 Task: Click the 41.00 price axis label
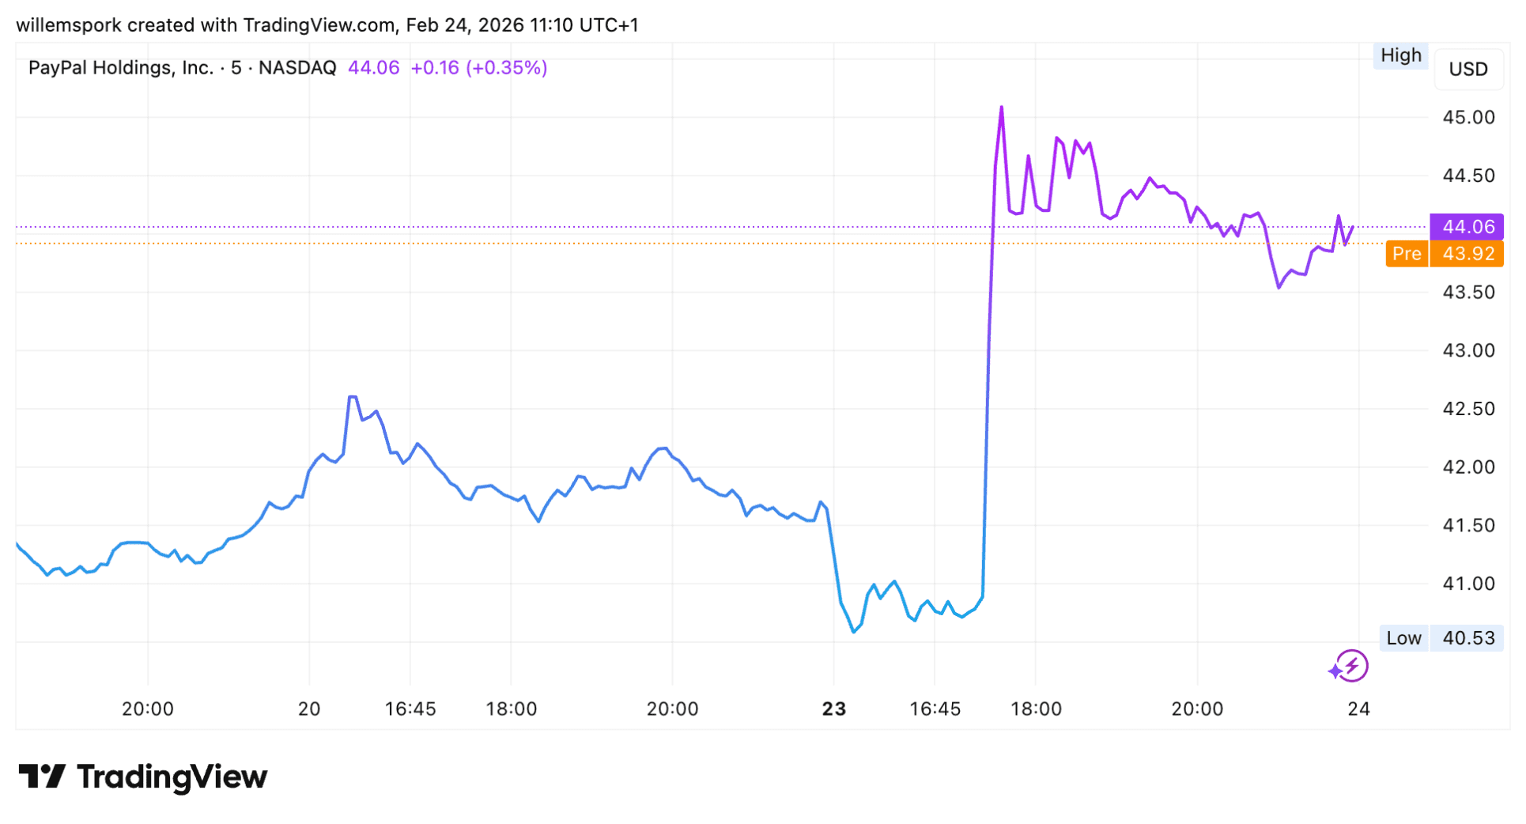tap(1468, 584)
